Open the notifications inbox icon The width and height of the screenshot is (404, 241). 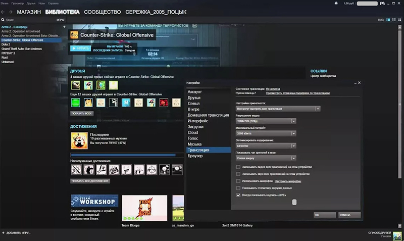pos(336,4)
